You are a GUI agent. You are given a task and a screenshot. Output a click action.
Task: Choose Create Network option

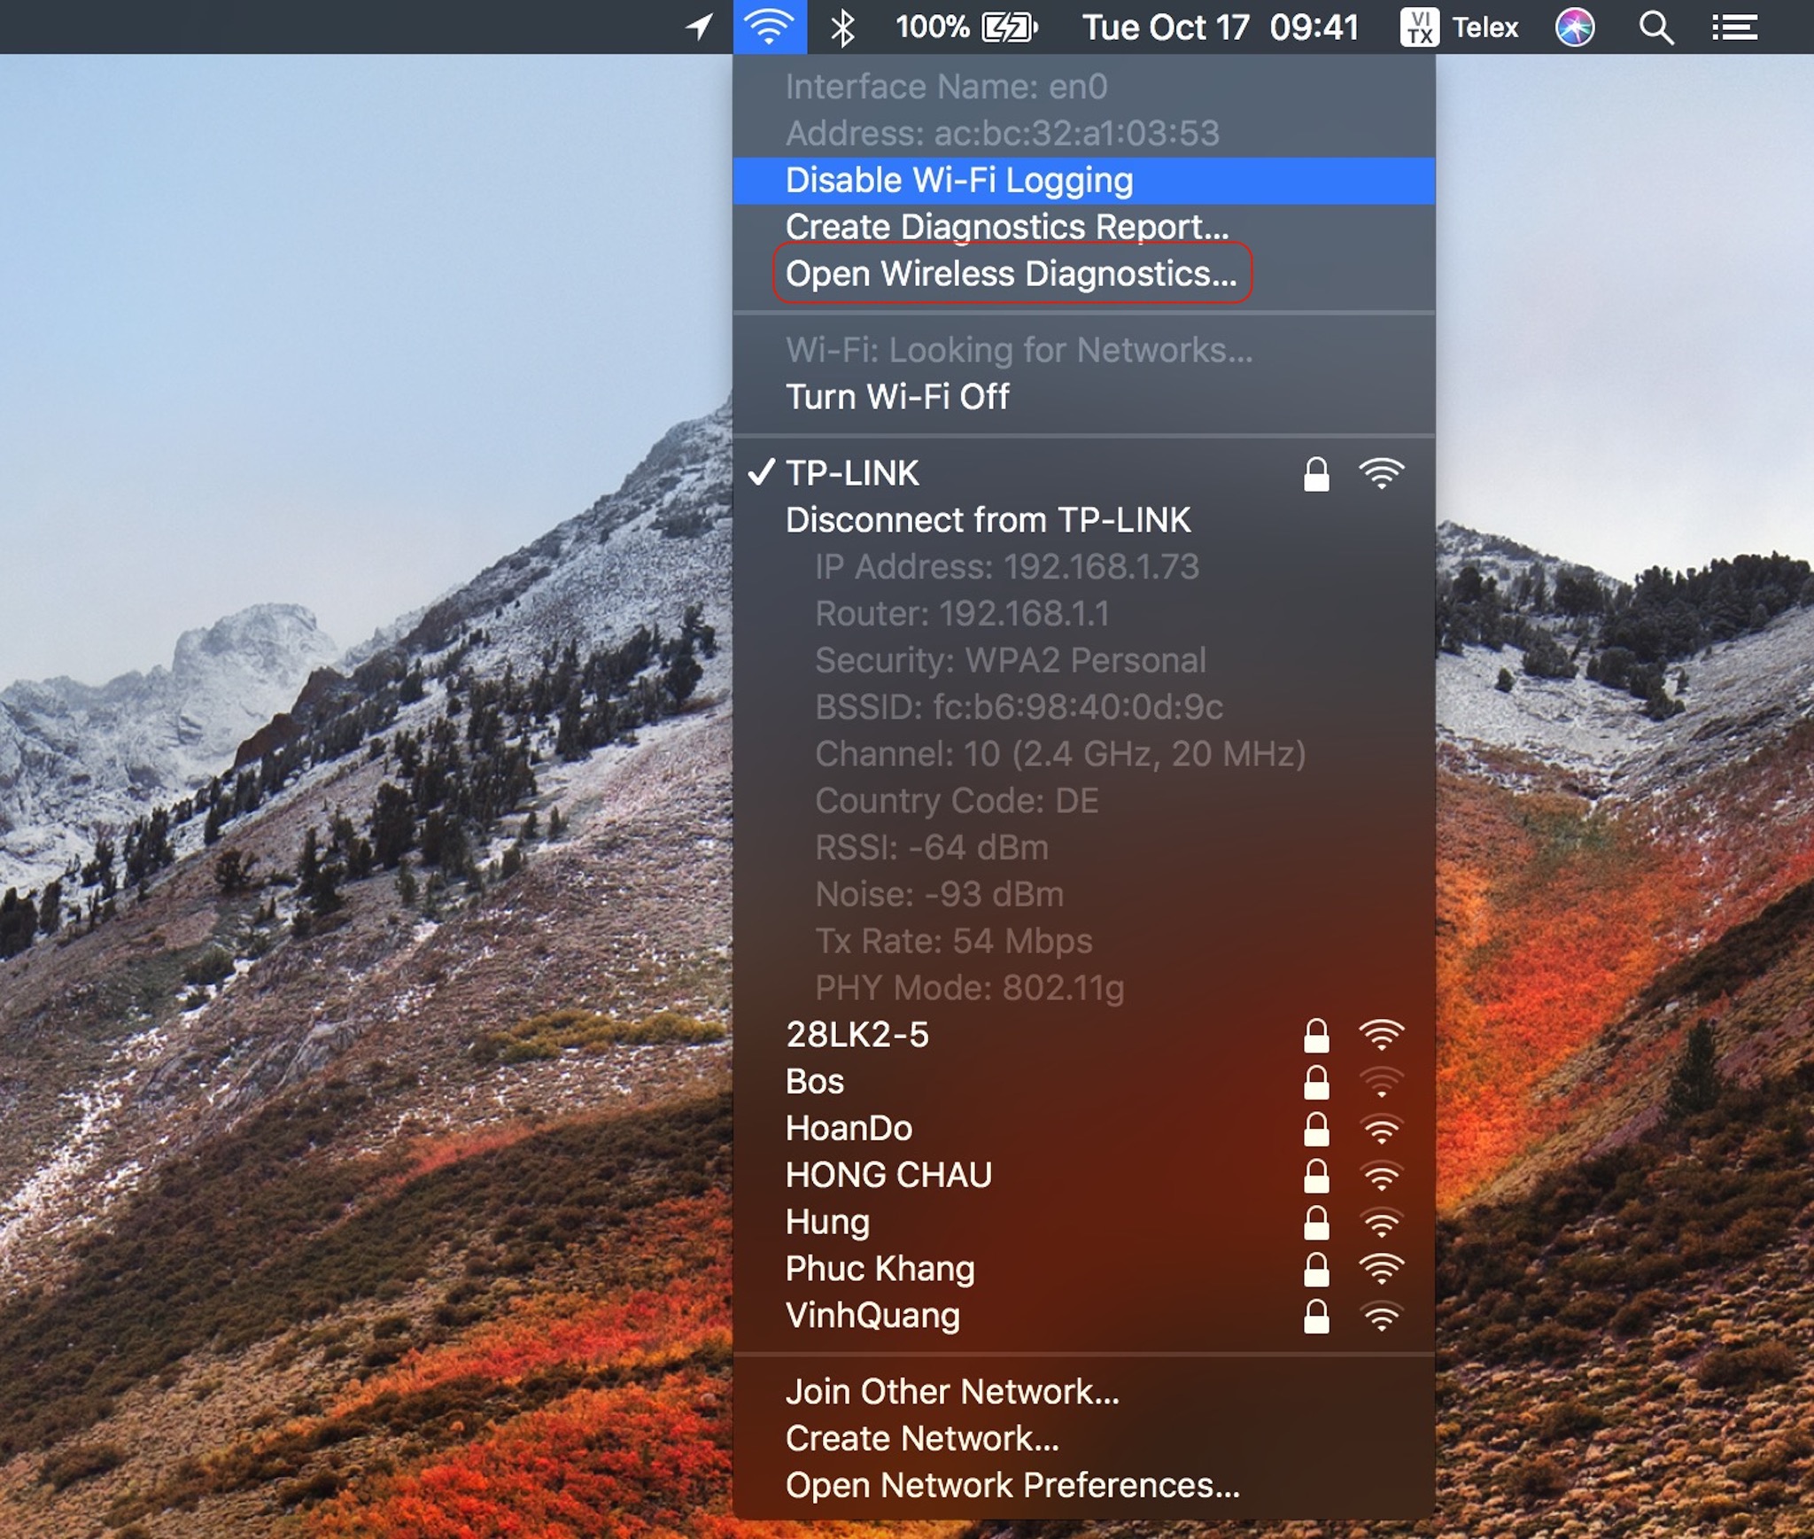921,1439
